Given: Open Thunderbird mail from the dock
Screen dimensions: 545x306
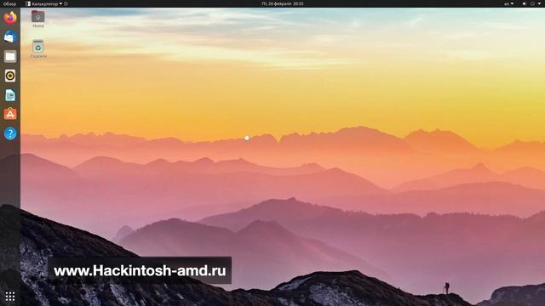Looking at the screenshot, I should [10, 37].
